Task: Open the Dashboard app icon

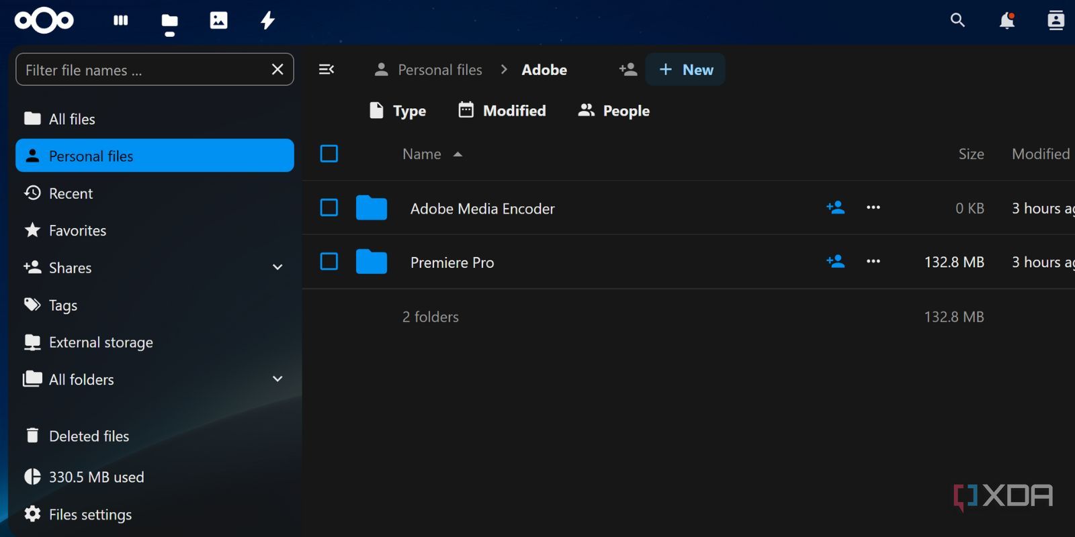Action: [121, 21]
